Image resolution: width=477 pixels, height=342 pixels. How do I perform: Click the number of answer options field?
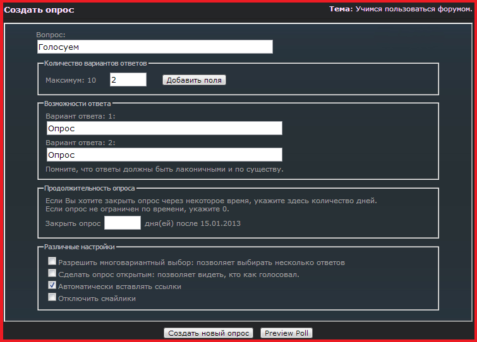(128, 80)
